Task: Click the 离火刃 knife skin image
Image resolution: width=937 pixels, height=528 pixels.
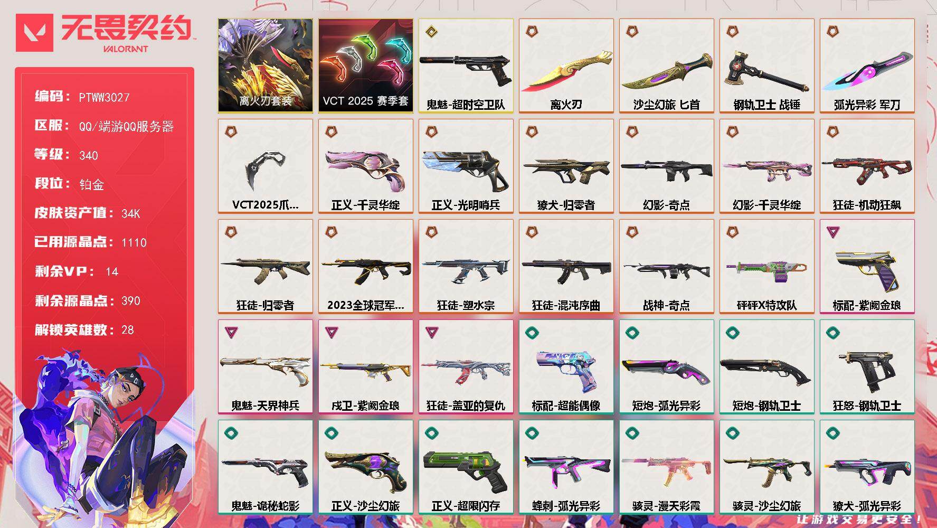Action: point(566,70)
